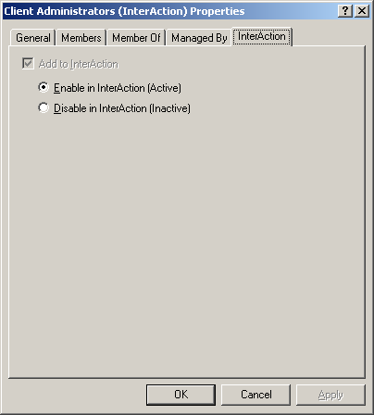The height and width of the screenshot is (415, 374).
Task: Go to the Member Of tab
Action: tap(136, 38)
